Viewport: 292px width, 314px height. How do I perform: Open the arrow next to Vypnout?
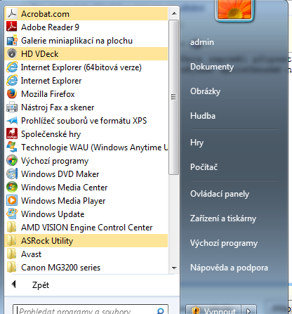click(248, 310)
